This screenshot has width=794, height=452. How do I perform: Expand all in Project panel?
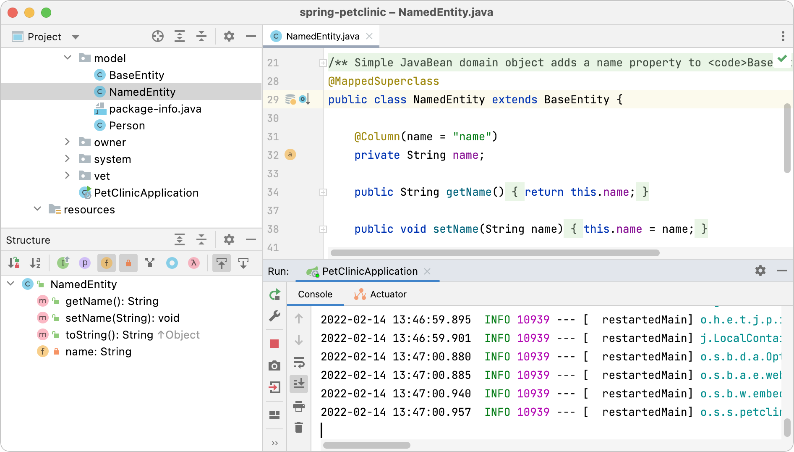click(180, 37)
